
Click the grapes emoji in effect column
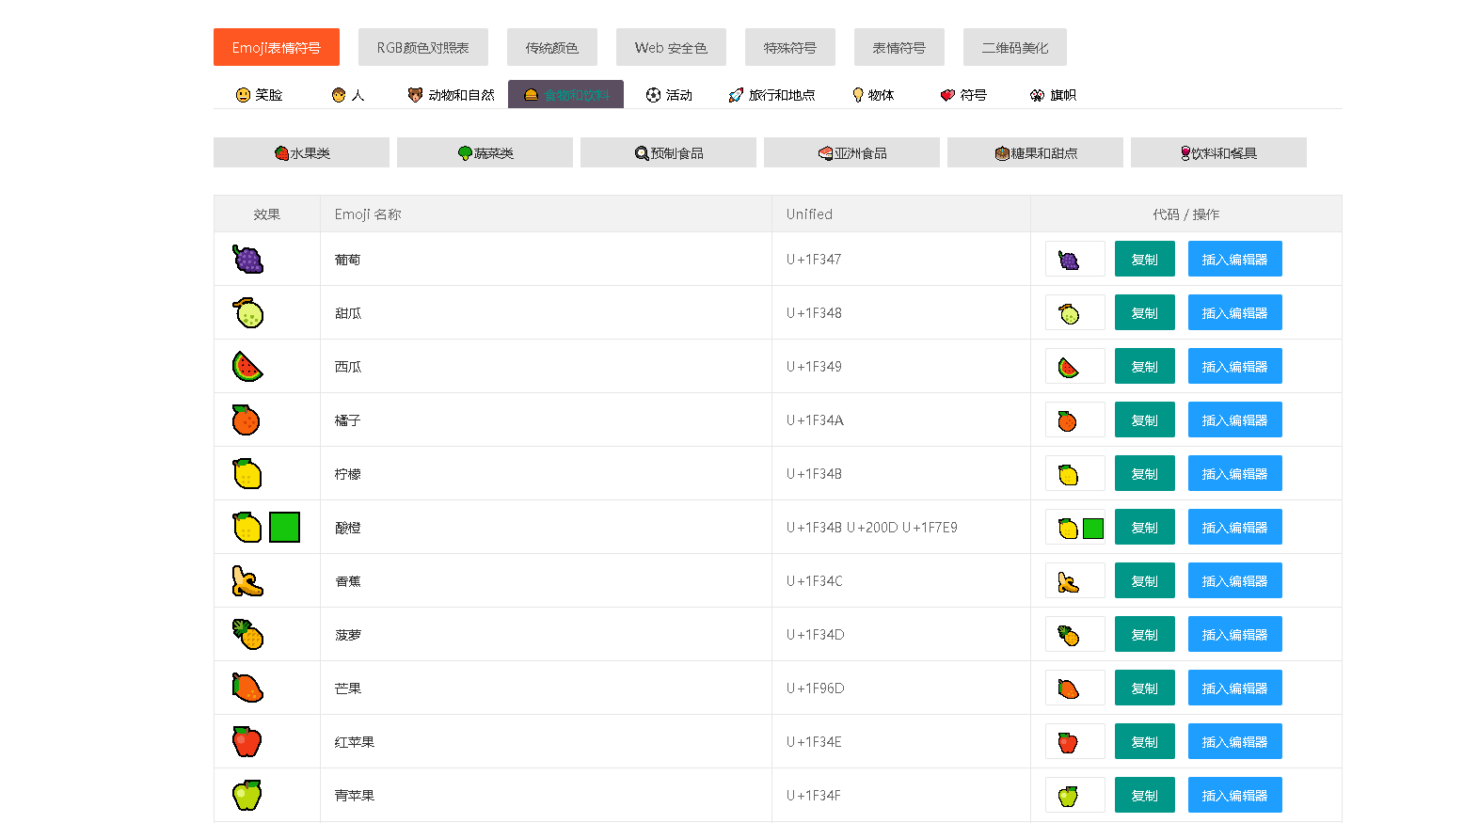tap(248, 260)
